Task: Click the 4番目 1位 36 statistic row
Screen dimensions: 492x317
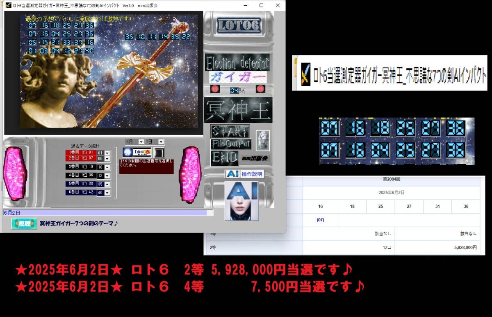Action: (x=81, y=175)
